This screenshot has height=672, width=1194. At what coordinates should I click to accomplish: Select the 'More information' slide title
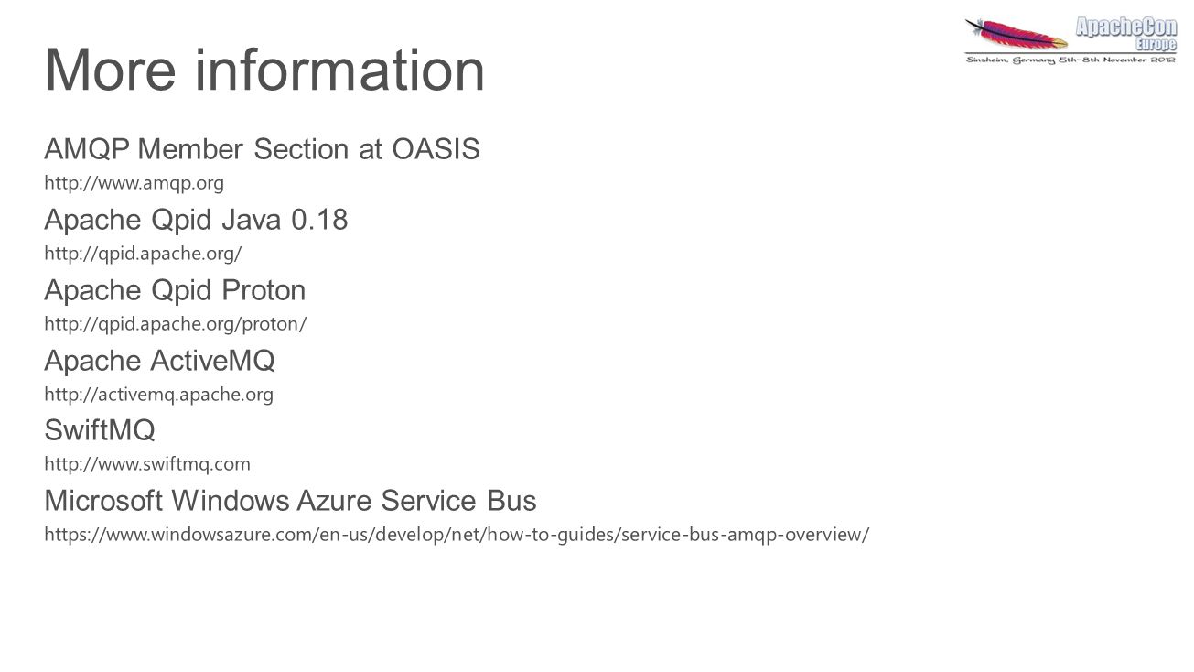coord(265,70)
